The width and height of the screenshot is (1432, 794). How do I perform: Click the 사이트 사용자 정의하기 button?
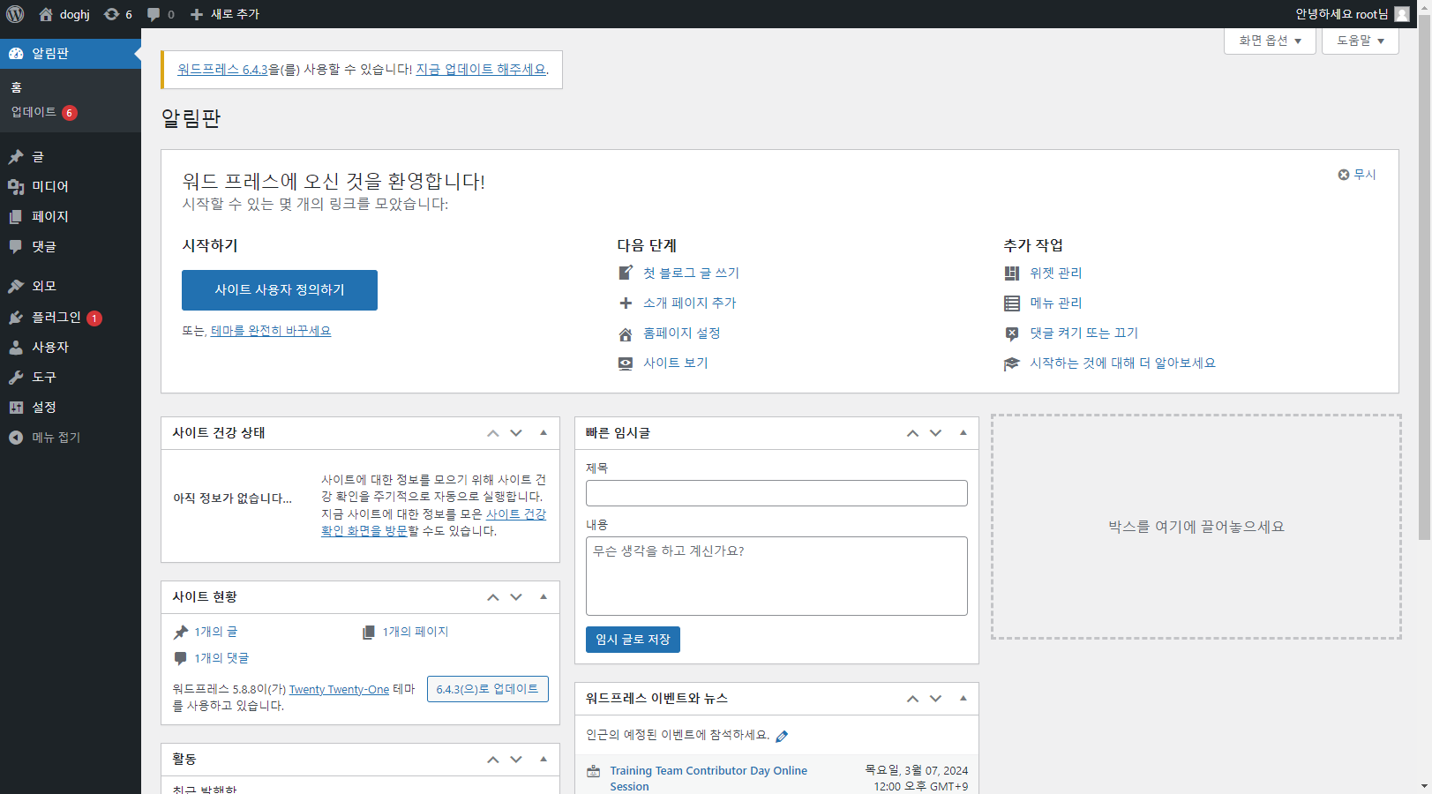click(280, 290)
